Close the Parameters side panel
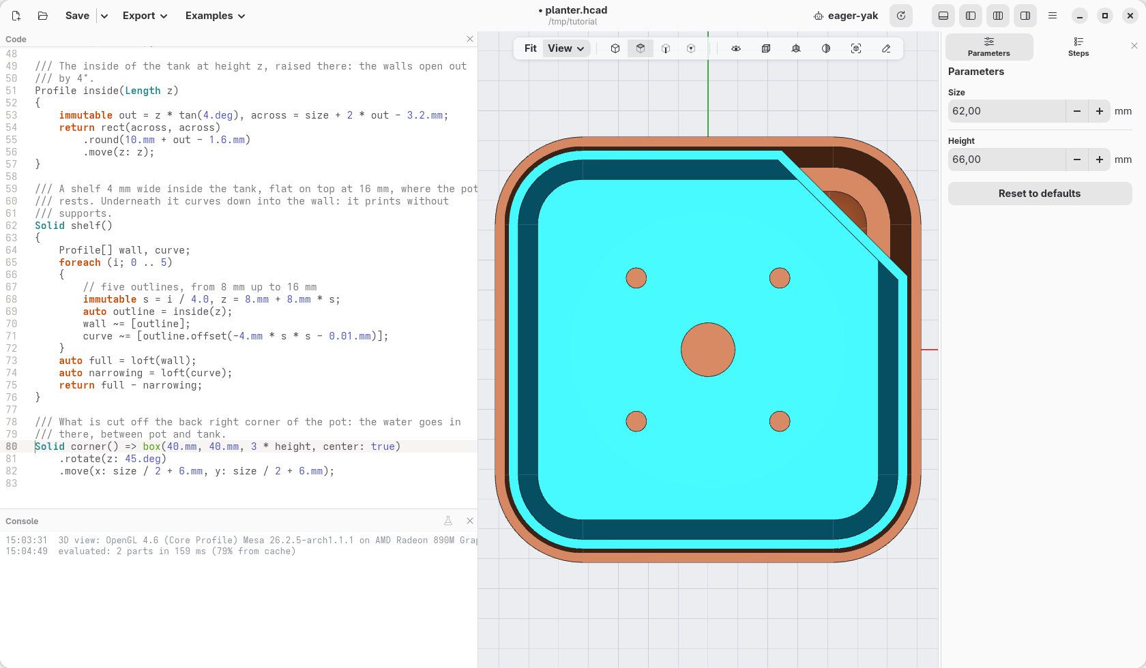 pyautogui.click(x=1134, y=46)
